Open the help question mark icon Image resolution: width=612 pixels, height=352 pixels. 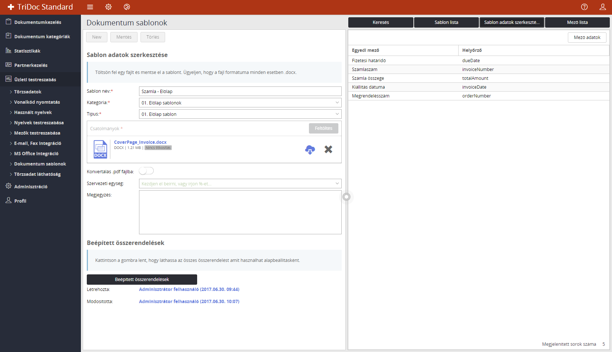pyautogui.click(x=584, y=7)
